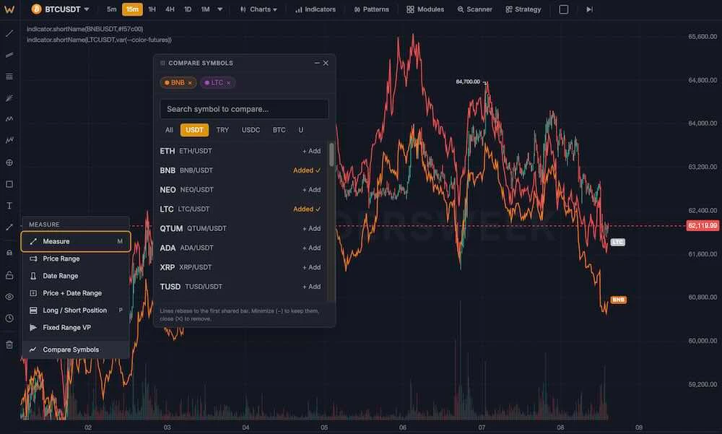Viewport: 722px width, 434px height.
Task: Delete drawings with trash icon
Action: coord(9,344)
